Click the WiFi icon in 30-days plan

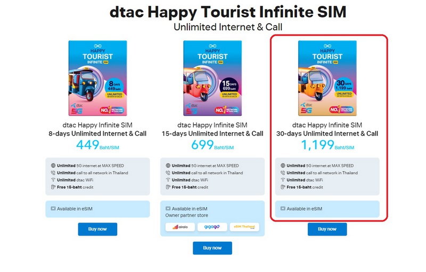(283, 180)
